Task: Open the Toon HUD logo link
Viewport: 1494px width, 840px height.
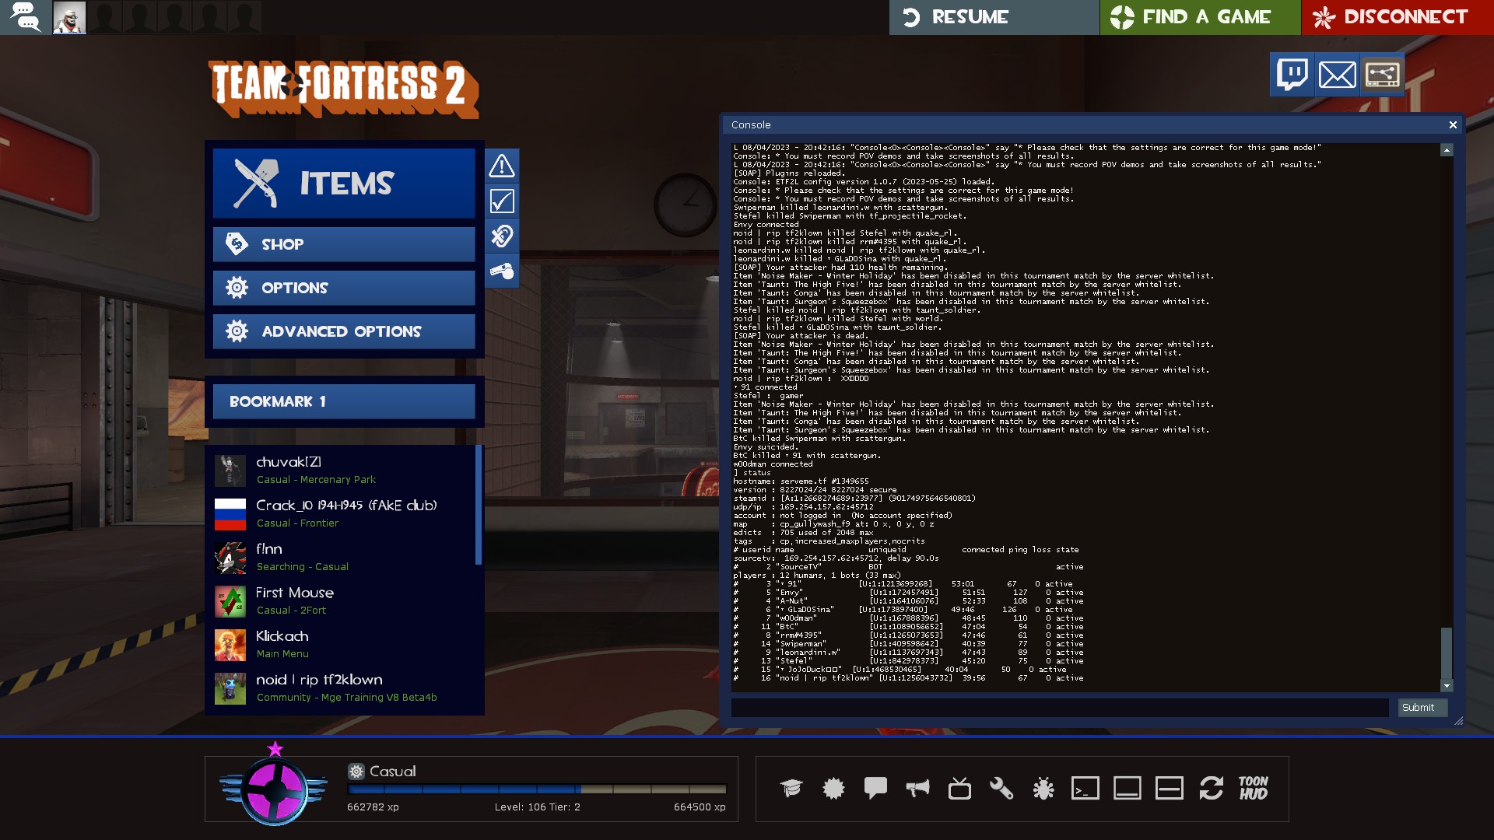Action: (1254, 788)
